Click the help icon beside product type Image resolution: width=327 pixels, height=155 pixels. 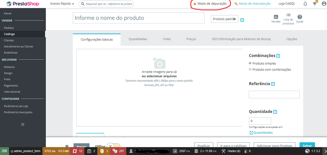[x=242, y=20]
